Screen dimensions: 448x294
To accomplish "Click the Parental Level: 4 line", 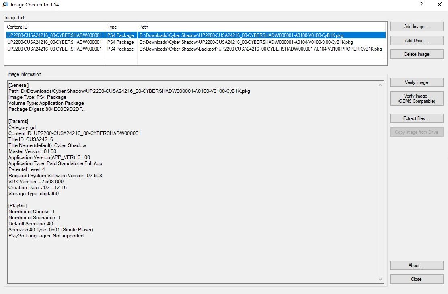I will 27,169.
